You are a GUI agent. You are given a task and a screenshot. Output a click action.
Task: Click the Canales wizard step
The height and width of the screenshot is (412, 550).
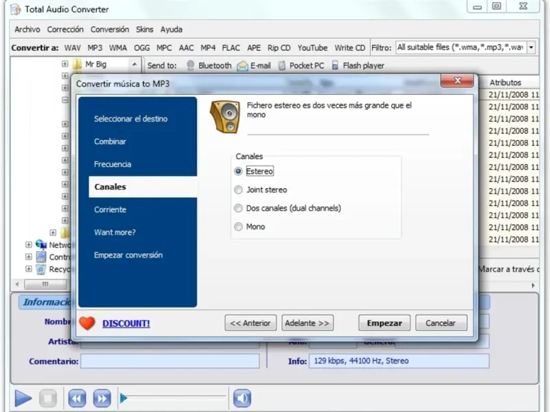click(x=143, y=187)
